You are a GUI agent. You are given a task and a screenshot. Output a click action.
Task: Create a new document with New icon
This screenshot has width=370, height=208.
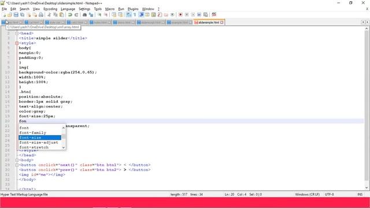point(4,14)
